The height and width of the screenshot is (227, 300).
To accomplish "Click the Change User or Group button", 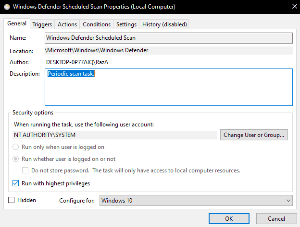I will coord(254,135).
